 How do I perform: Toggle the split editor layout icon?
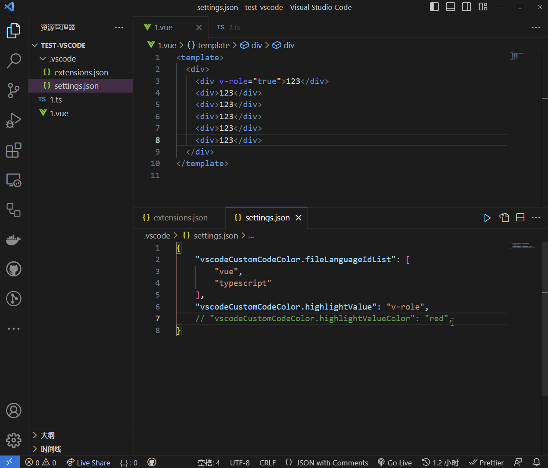click(520, 218)
